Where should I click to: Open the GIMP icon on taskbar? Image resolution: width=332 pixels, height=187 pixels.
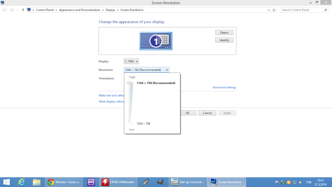pyautogui.click(x=160, y=182)
